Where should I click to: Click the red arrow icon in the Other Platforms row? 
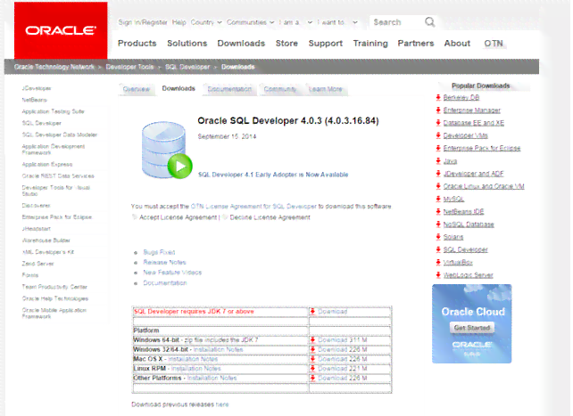(x=312, y=378)
